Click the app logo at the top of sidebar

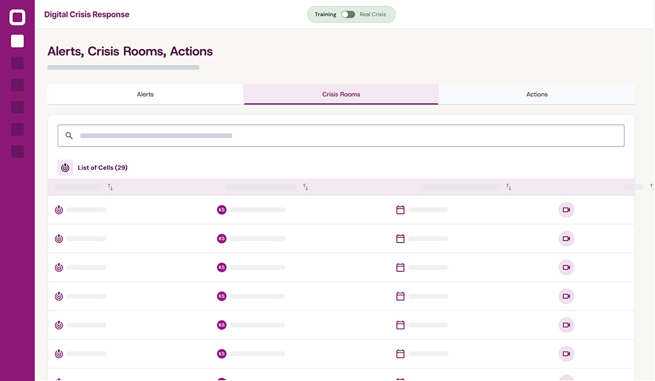tap(17, 18)
